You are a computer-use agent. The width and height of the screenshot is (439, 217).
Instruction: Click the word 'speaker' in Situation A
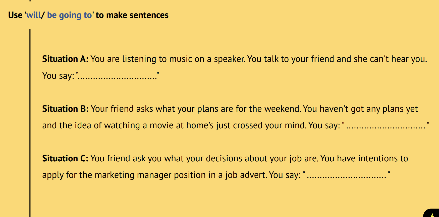pos(229,59)
